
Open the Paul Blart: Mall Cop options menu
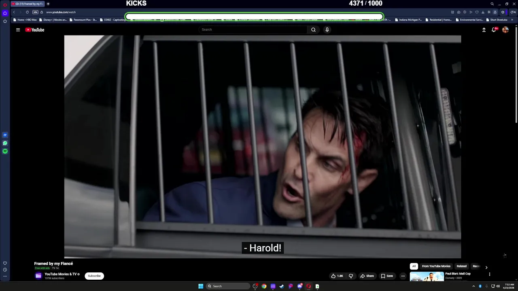(489, 274)
